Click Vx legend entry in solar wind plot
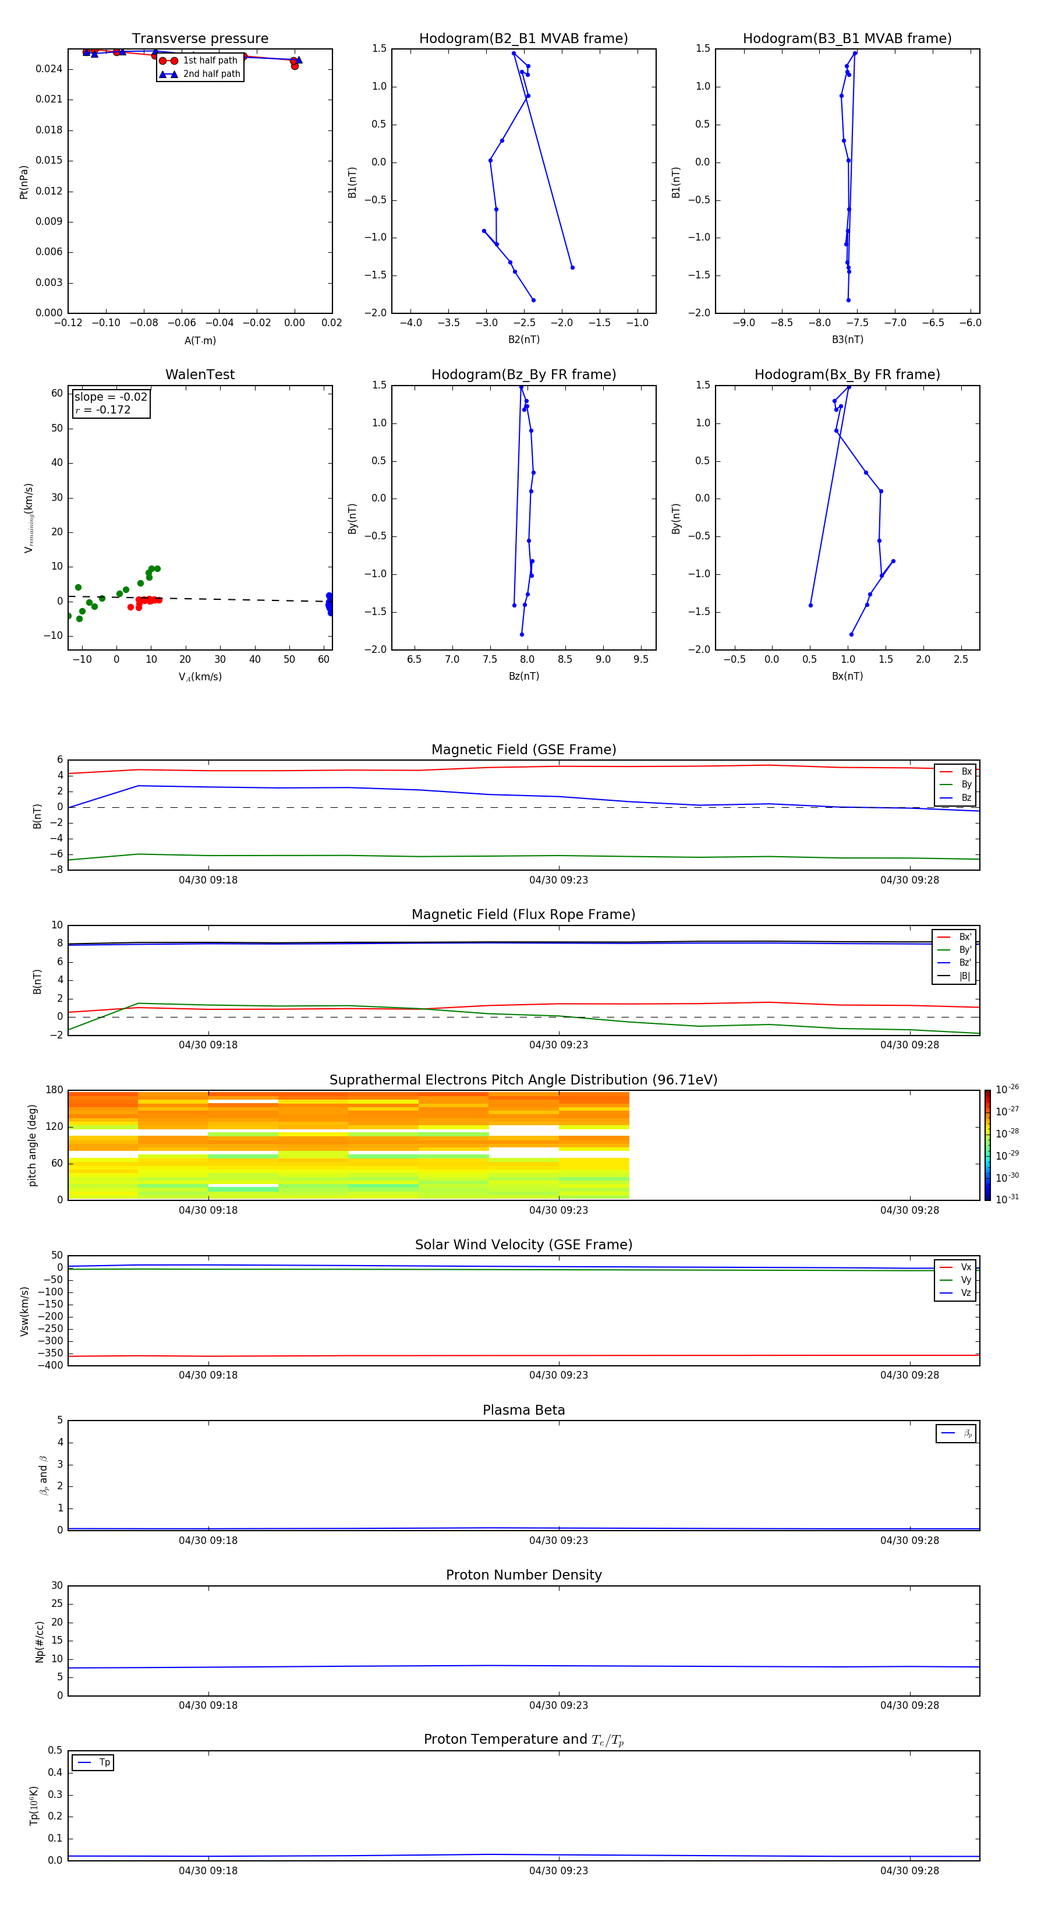The width and height of the screenshot is (1048, 1922). (x=955, y=1267)
